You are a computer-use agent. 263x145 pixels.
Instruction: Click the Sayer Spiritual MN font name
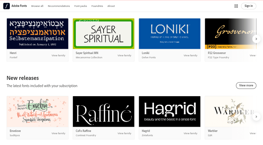coord(87,53)
